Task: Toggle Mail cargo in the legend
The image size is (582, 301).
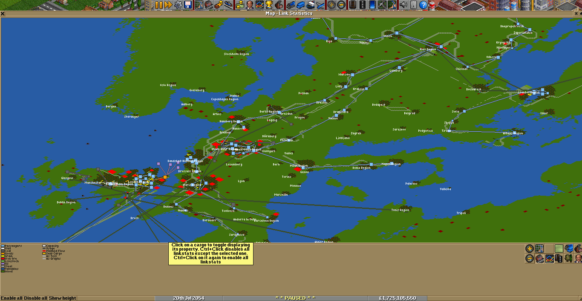Action: coord(6,249)
